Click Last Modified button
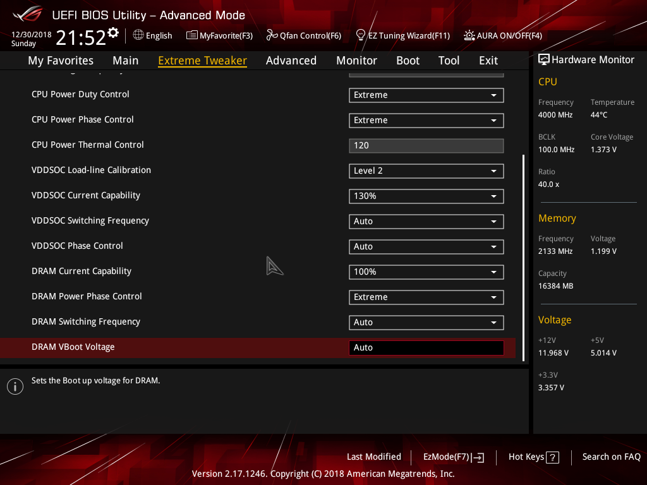 click(x=374, y=457)
